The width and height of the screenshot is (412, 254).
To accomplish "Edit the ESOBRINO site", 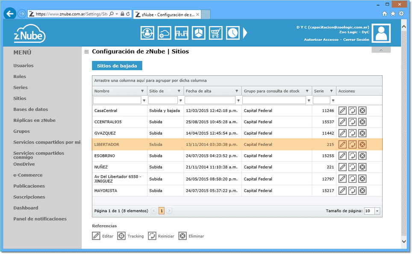I will tap(342, 156).
